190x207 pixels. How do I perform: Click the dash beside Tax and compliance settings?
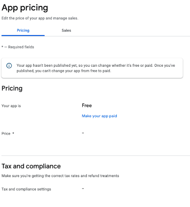pyautogui.click(x=83, y=188)
